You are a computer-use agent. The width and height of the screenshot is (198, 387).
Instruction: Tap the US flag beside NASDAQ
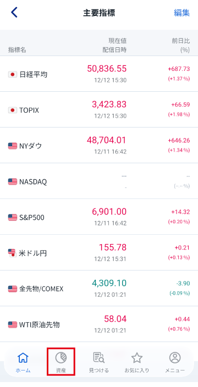click(12, 181)
